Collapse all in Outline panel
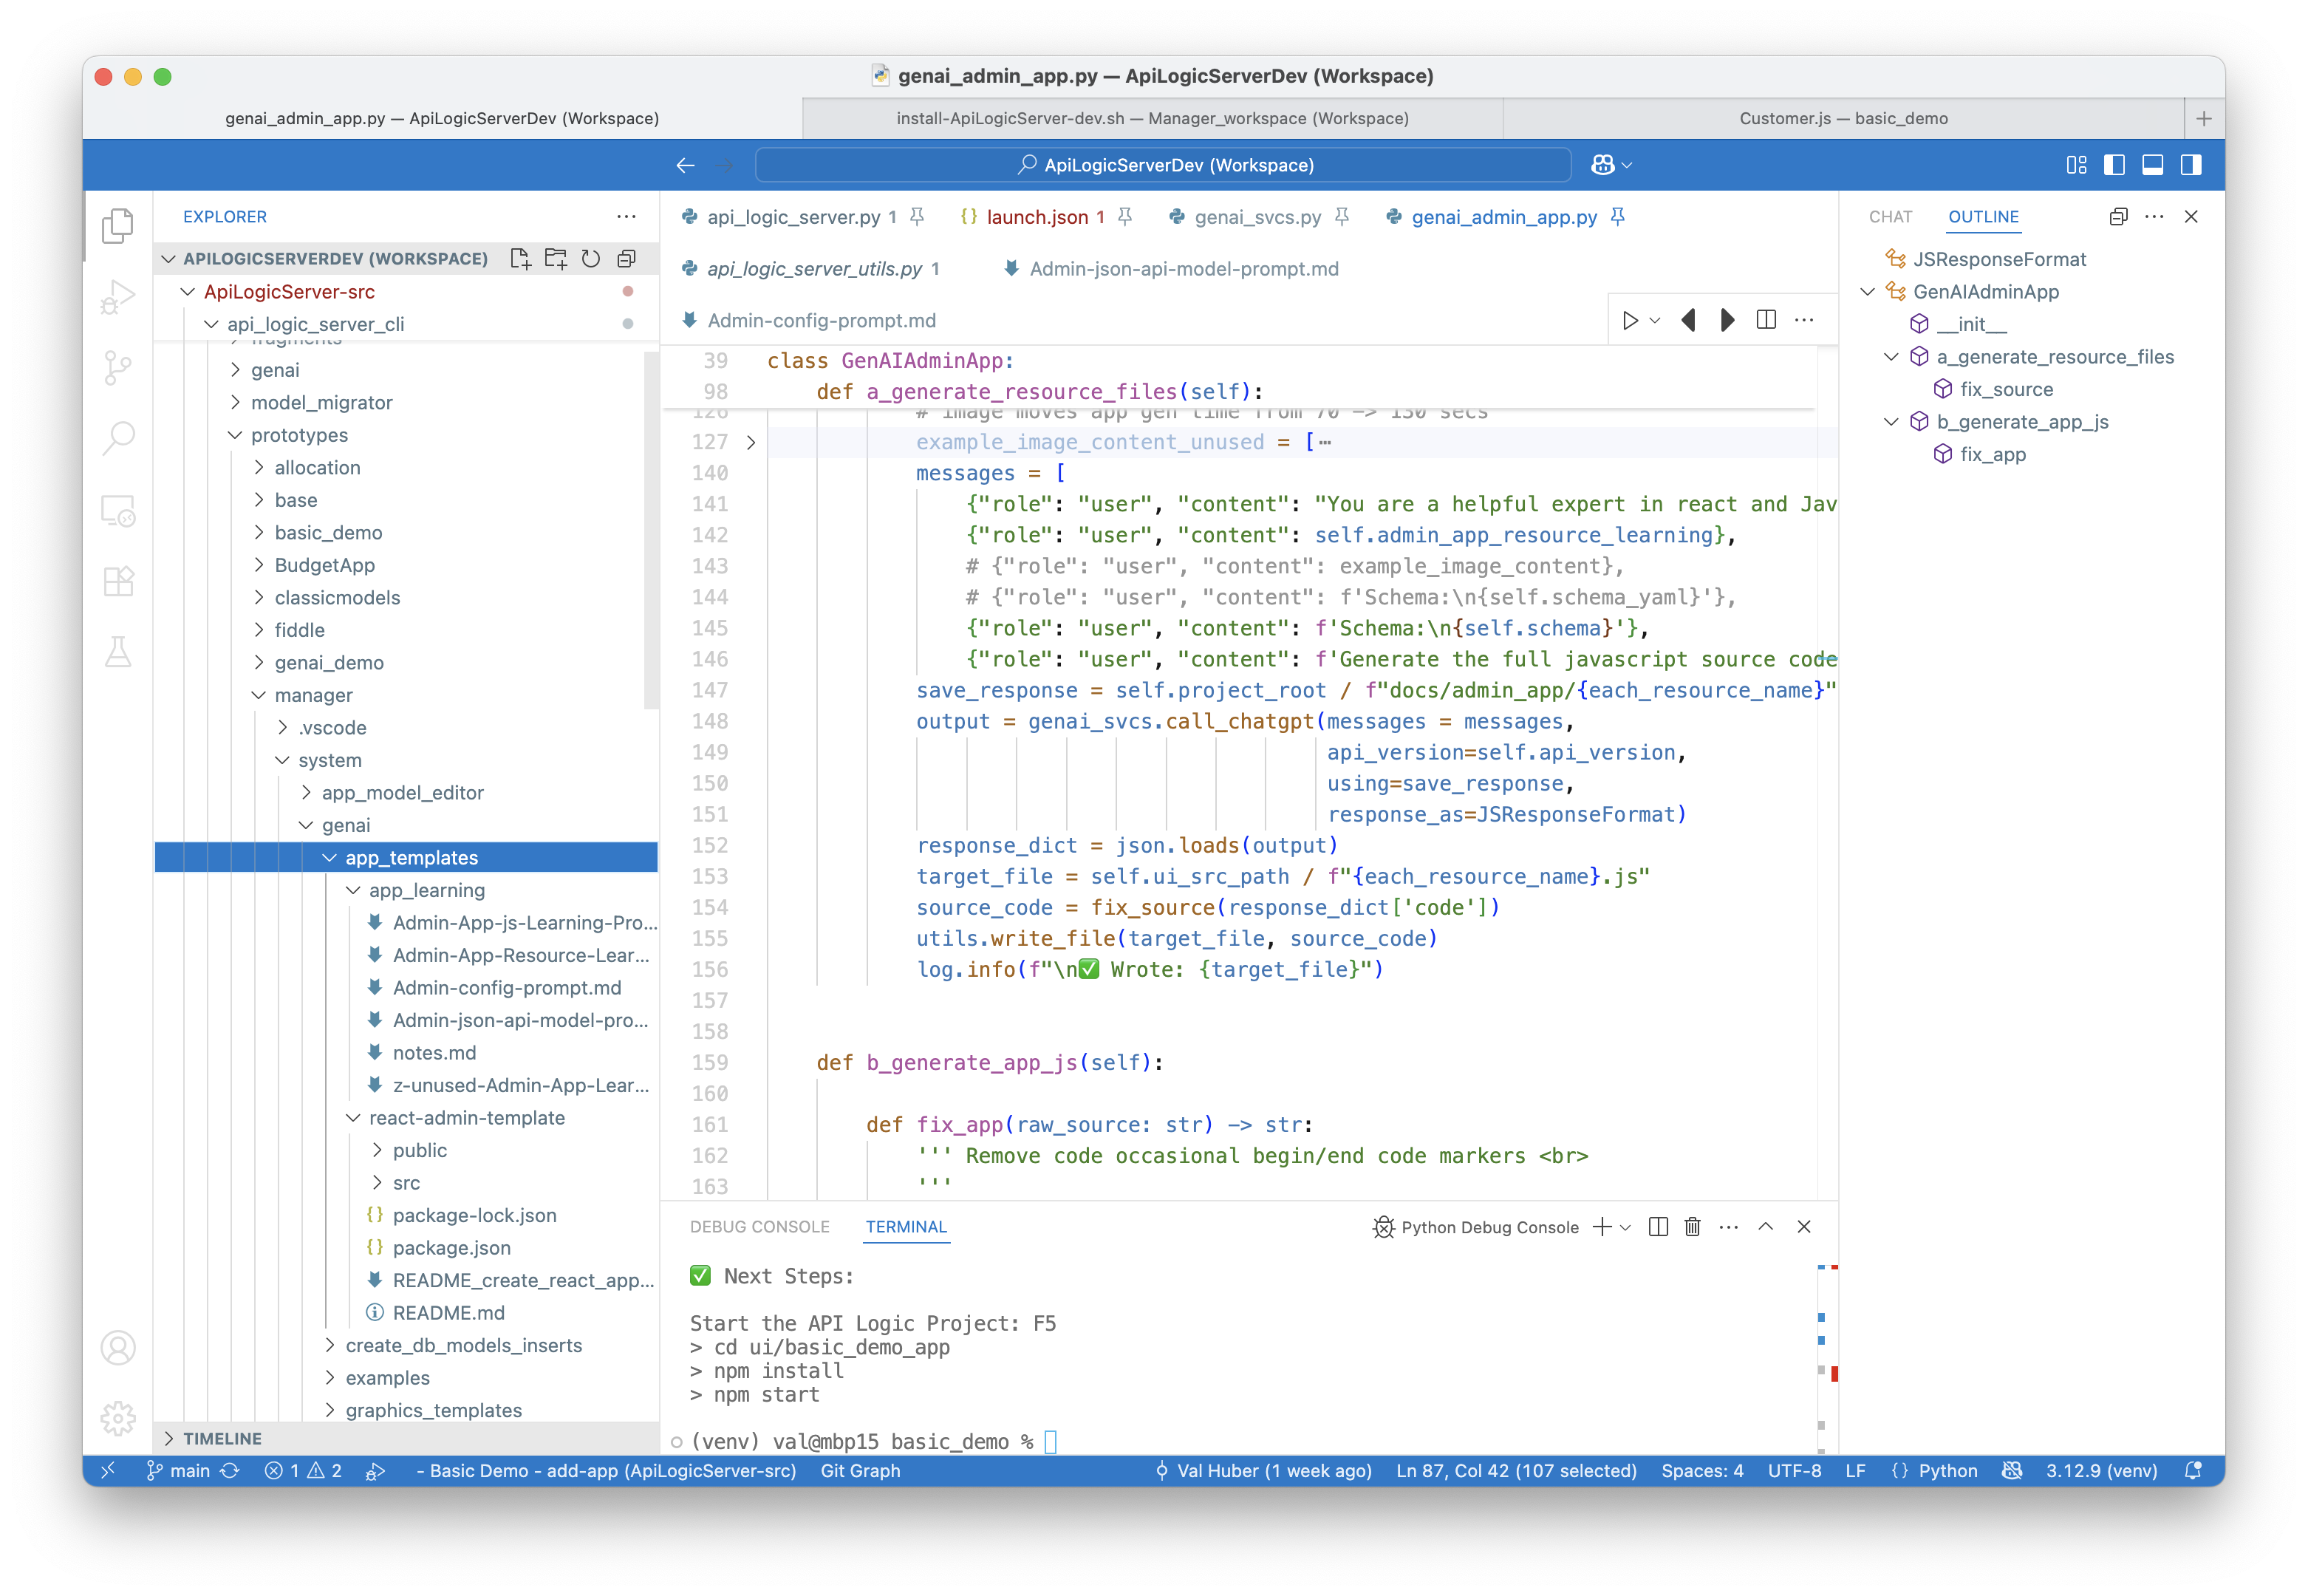Image resolution: width=2308 pixels, height=1596 pixels. 2118,217
